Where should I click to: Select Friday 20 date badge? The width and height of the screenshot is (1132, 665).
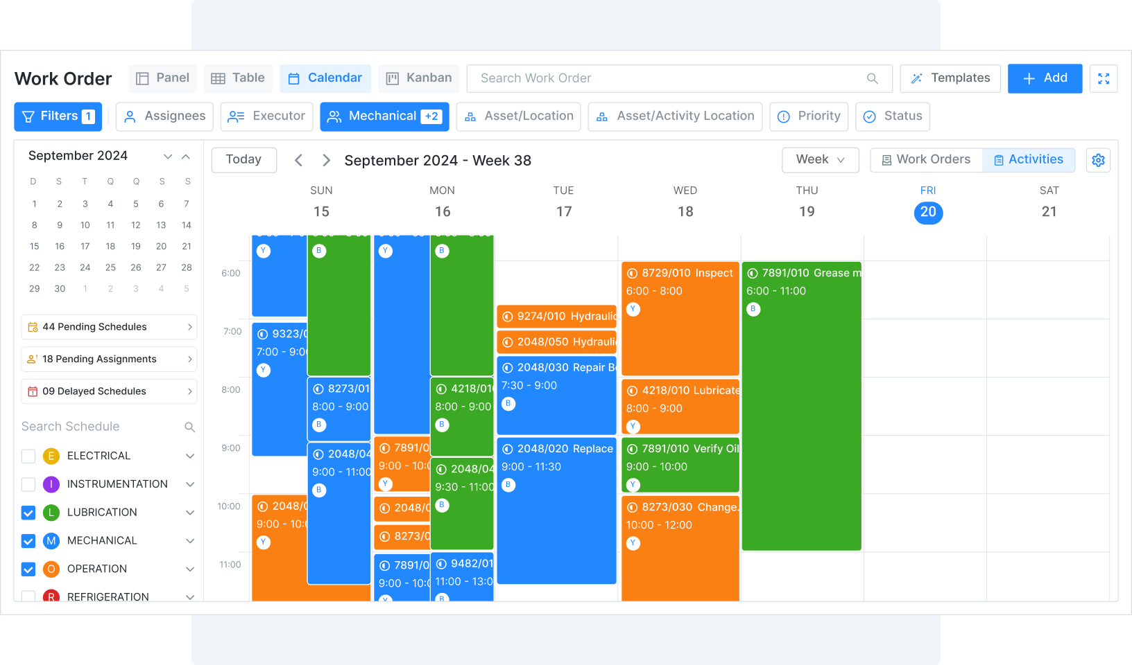point(928,213)
